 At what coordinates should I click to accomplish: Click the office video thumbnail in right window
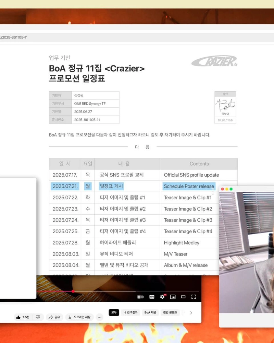pyautogui.click(x=247, y=252)
